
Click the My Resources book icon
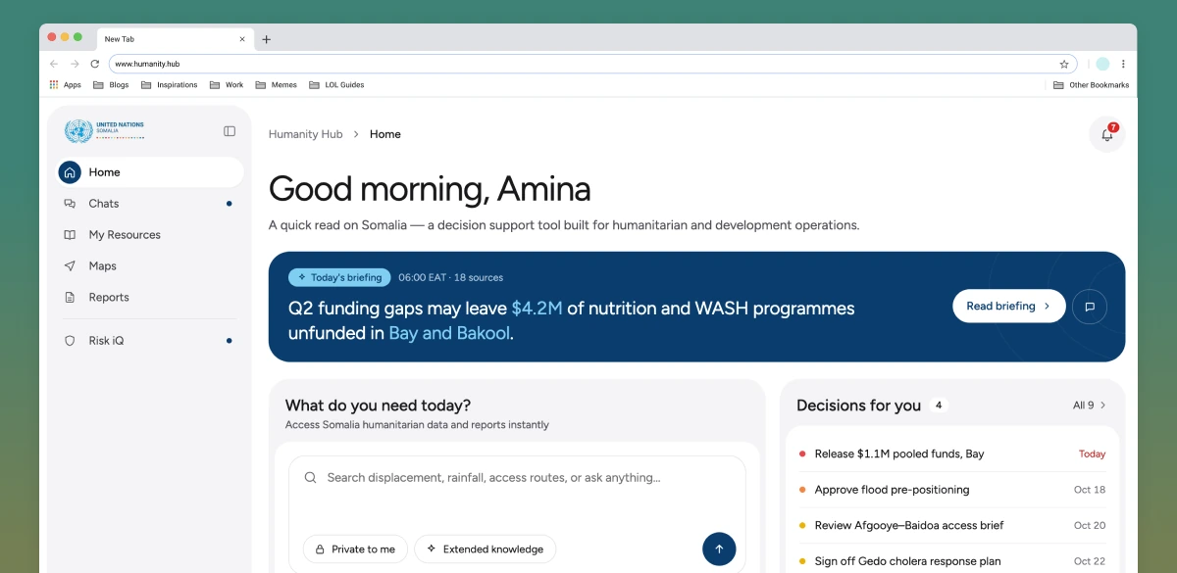pos(70,235)
